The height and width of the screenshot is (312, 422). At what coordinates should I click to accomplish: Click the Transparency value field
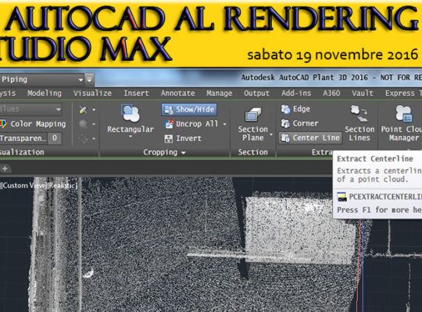tap(55, 138)
